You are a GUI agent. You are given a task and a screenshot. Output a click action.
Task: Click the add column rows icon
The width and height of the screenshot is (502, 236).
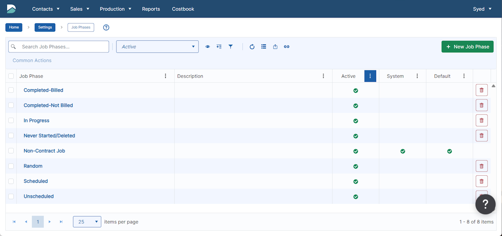click(x=219, y=47)
